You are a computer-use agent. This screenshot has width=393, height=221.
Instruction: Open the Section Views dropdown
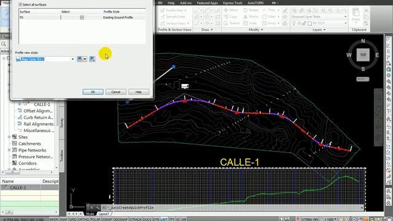tap(174, 23)
